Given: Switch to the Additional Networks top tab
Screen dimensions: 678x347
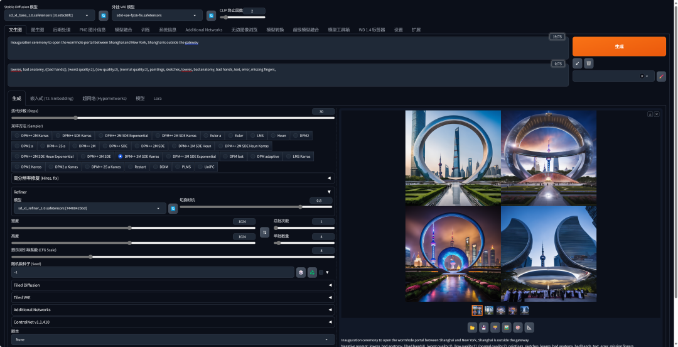Looking at the screenshot, I should coord(203,30).
